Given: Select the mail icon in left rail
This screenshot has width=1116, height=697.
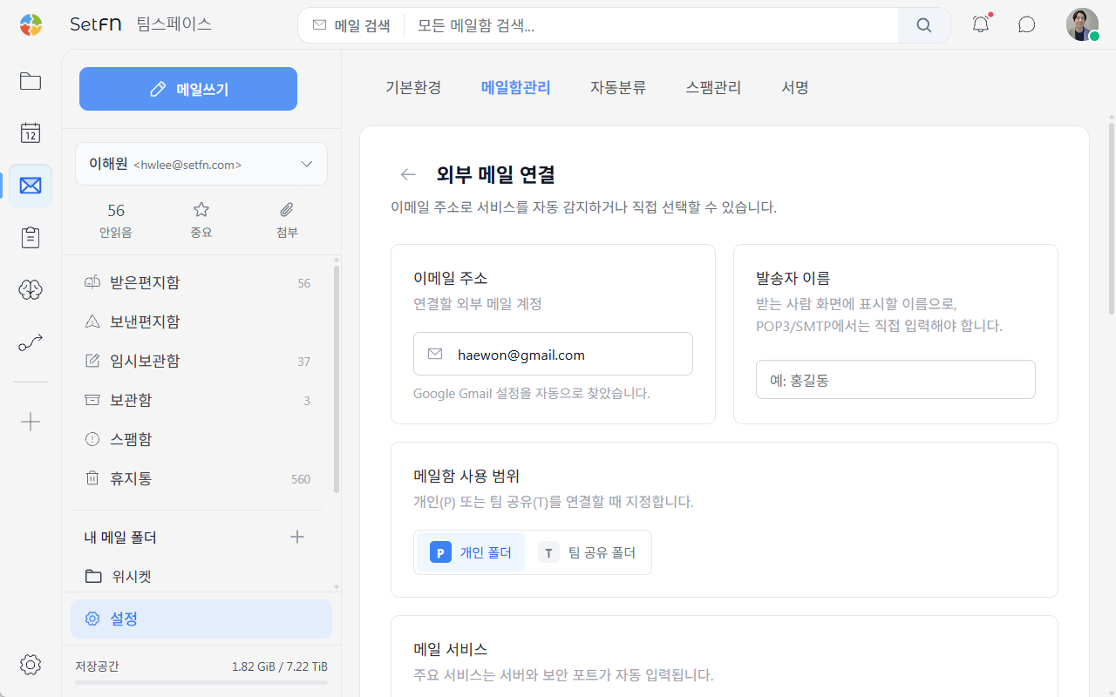Looking at the screenshot, I should [31, 186].
